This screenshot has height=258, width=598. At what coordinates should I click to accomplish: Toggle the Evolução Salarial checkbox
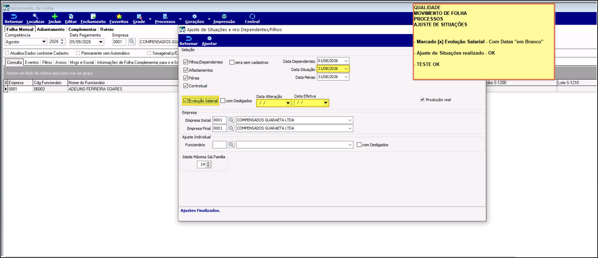pyautogui.click(x=186, y=101)
